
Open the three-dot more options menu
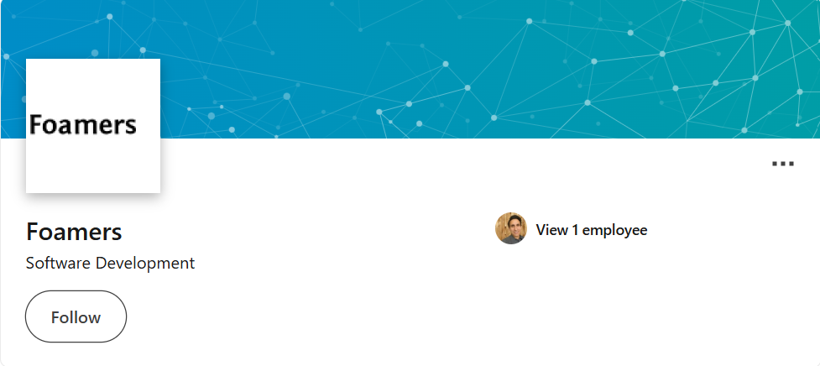[x=783, y=164]
